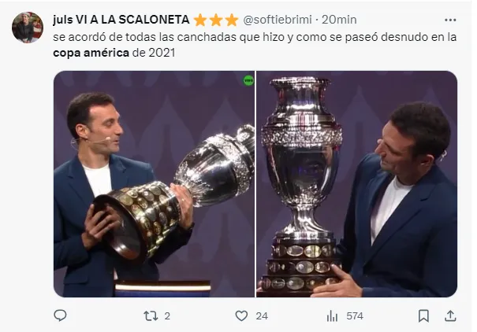
Task: Bookmark this tweet
Action: point(423,315)
